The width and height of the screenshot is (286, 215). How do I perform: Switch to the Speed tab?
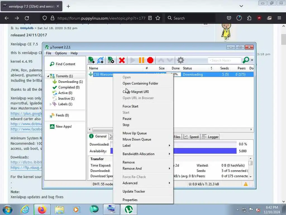(191, 137)
